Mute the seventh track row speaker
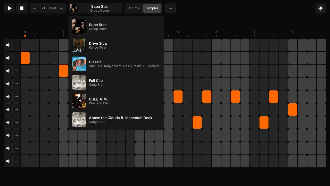The width and height of the screenshot is (330, 186). 8,122
